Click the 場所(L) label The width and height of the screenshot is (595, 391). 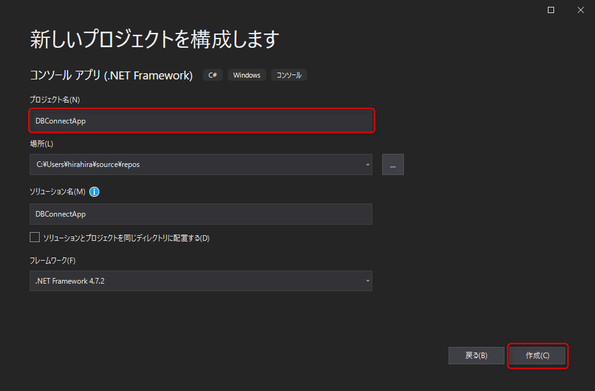[42, 144]
